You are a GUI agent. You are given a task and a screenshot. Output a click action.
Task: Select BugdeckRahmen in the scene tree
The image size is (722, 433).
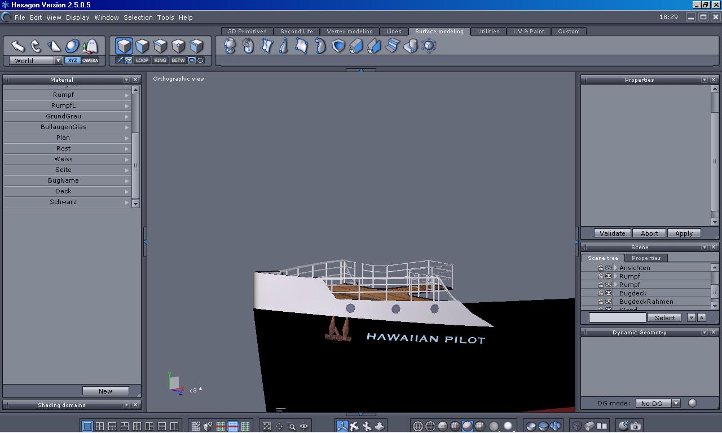(646, 302)
